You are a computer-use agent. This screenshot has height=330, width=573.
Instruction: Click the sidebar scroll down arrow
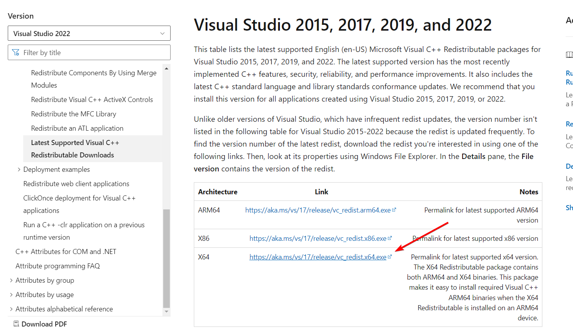[167, 311]
